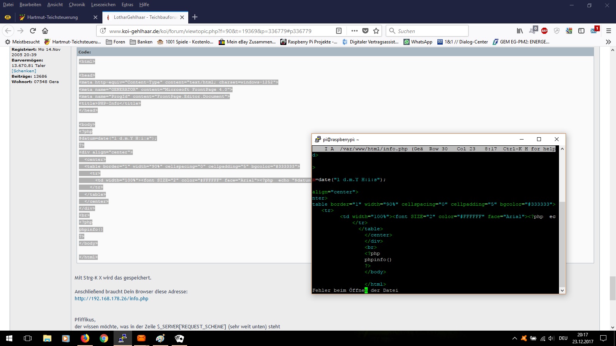Open the 192.168.178.26/info.php link

(111, 299)
